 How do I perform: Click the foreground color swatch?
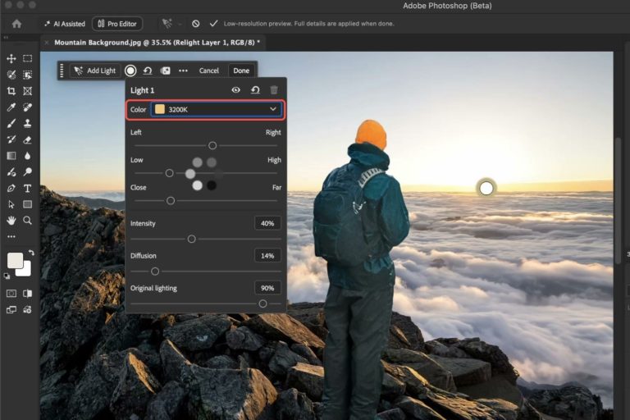tap(16, 260)
